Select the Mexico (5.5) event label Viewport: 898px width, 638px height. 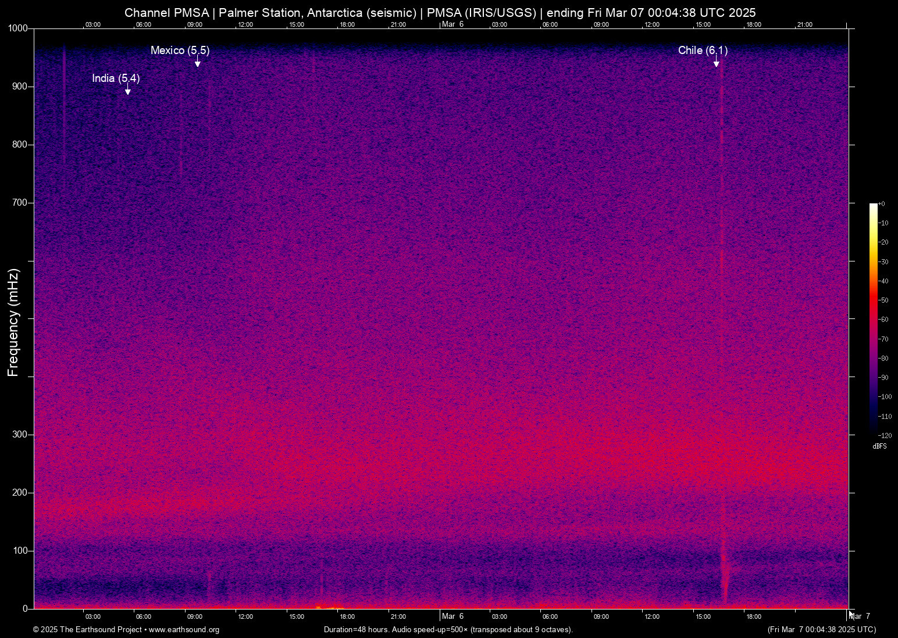[180, 51]
